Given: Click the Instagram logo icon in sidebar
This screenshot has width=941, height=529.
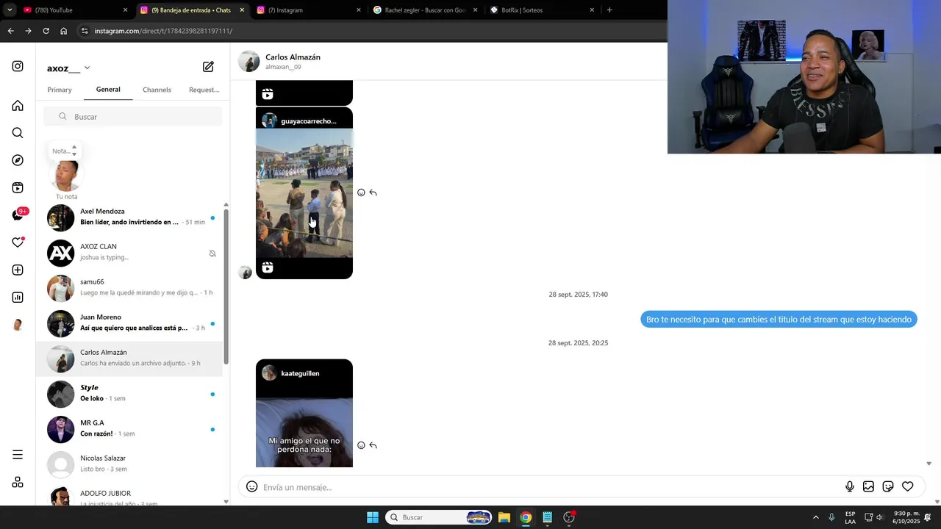Looking at the screenshot, I should point(18,66).
